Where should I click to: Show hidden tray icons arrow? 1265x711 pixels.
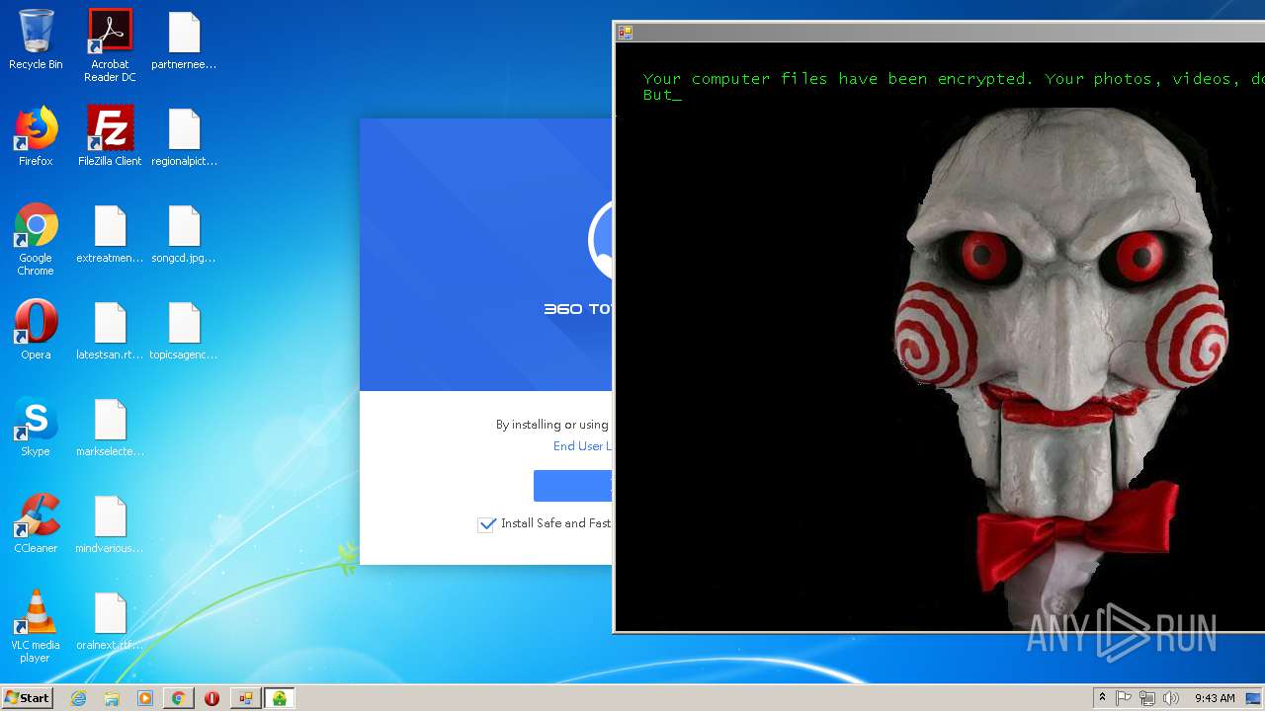point(1102,698)
